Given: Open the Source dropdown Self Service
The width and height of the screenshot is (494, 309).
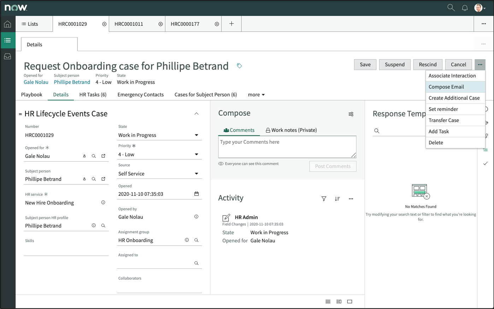Looking at the screenshot, I should pyautogui.click(x=159, y=174).
